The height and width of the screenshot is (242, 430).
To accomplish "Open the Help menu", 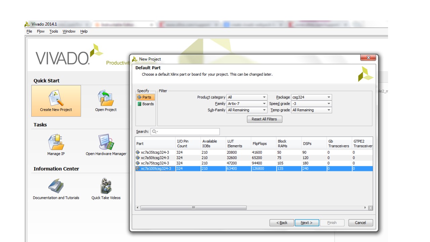I will coord(84,31).
